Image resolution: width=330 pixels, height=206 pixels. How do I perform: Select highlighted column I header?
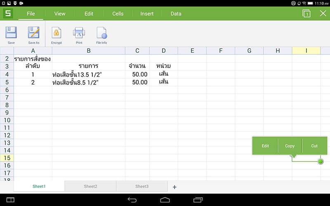pyautogui.click(x=306, y=51)
